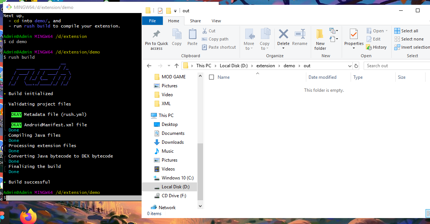Expand address bar history dropdown
This screenshot has height=224, width=430.
tap(350, 66)
